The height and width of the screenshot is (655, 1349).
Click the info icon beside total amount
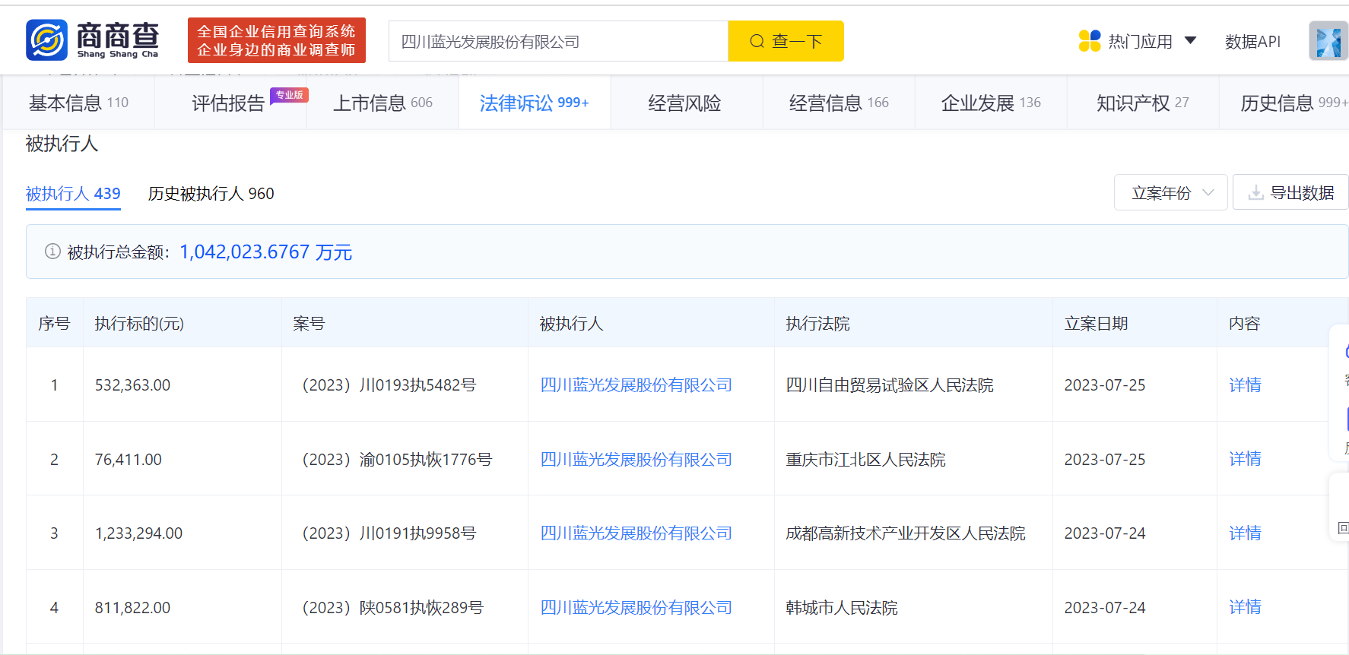point(52,252)
